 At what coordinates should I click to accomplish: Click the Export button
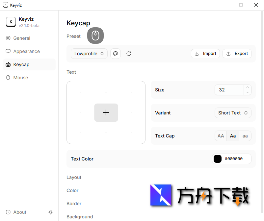click(237, 53)
